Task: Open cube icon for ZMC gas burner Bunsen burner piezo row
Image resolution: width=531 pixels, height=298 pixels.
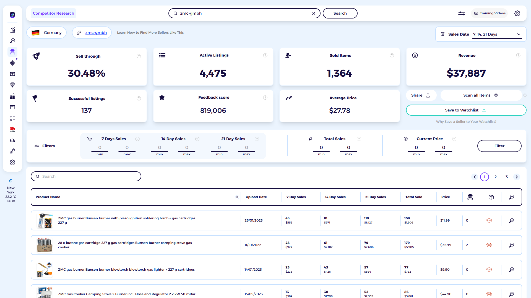Action: click(x=489, y=220)
